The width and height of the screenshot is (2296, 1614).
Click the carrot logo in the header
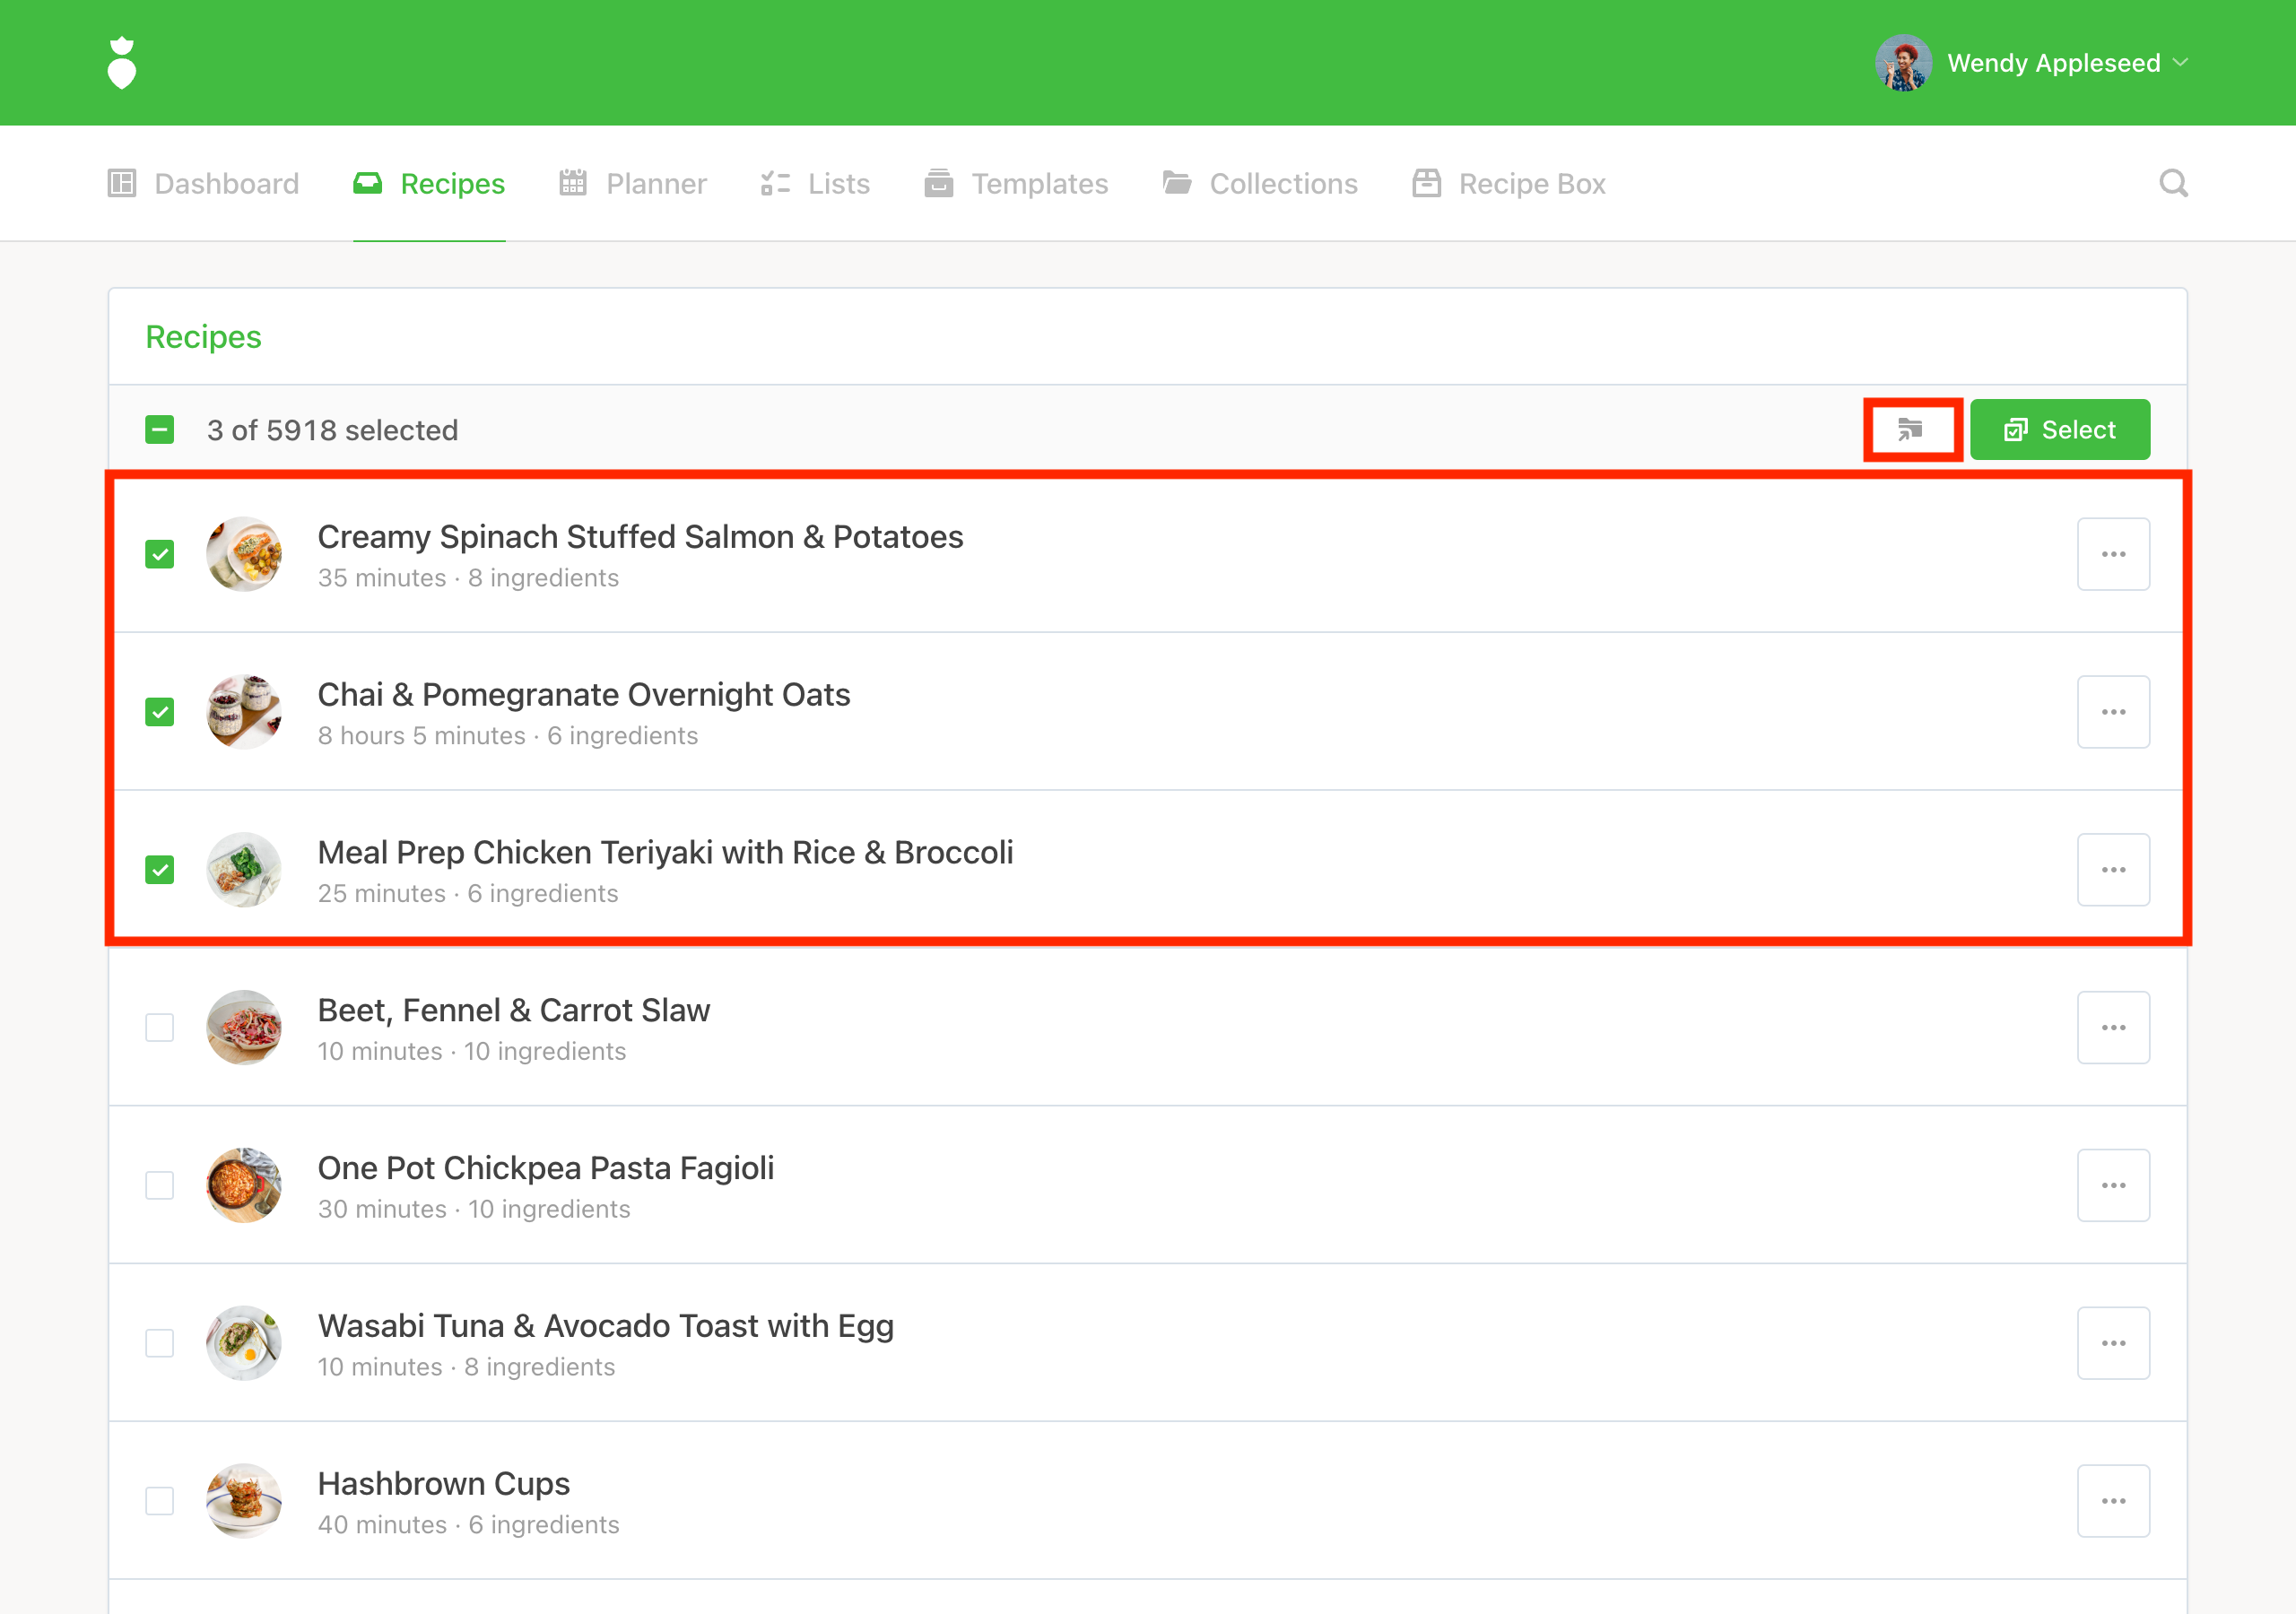click(x=122, y=63)
